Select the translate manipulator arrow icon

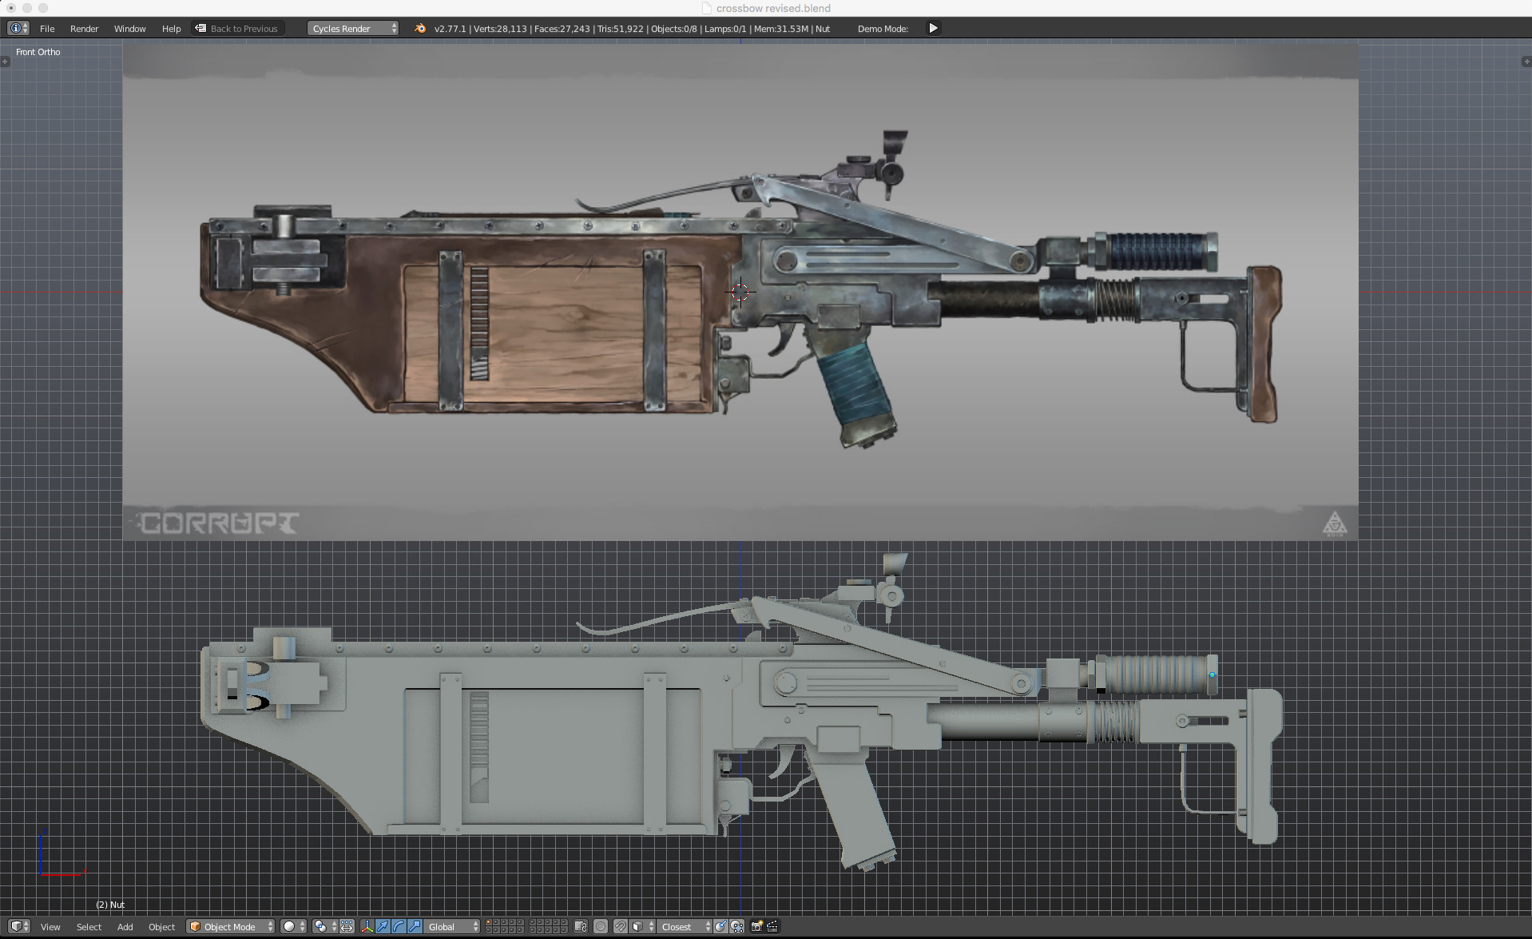tap(383, 926)
